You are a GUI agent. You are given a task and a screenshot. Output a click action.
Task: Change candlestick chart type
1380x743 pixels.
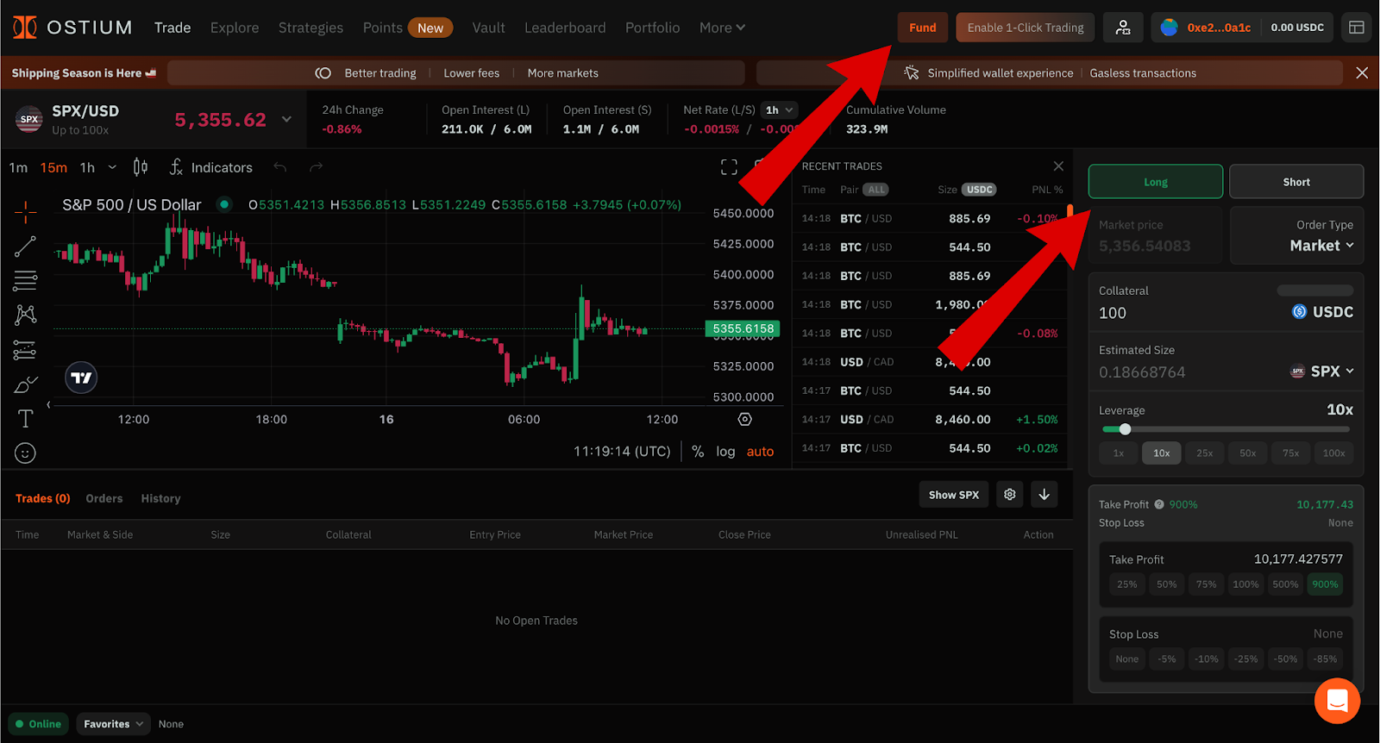click(x=141, y=167)
